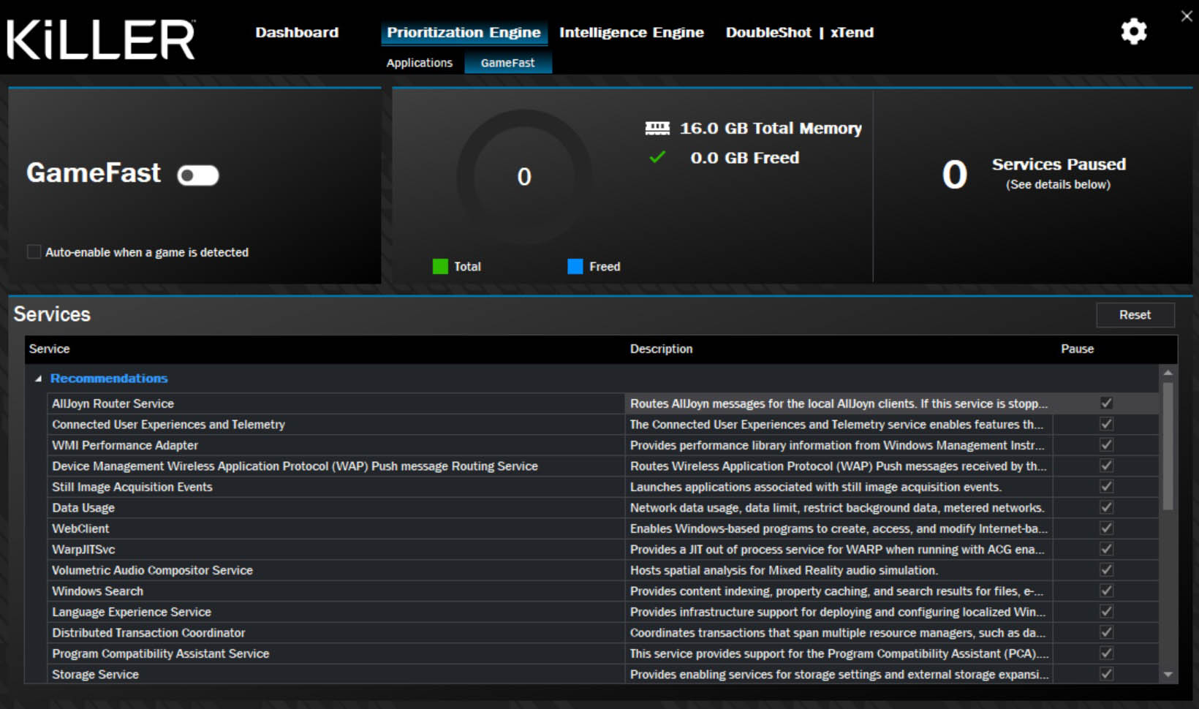Click the See details below text
This screenshot has width=1199, height=709.
click(1058, 184)
